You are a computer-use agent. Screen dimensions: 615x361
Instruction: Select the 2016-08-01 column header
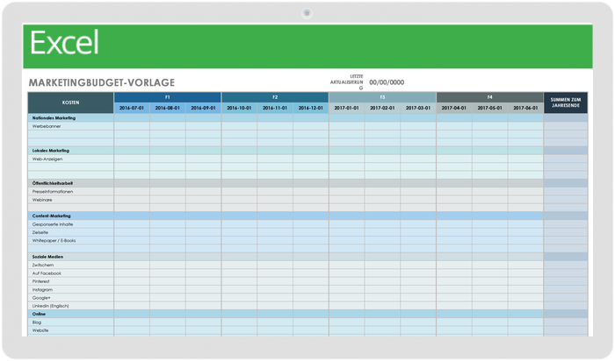pos(168,108)
